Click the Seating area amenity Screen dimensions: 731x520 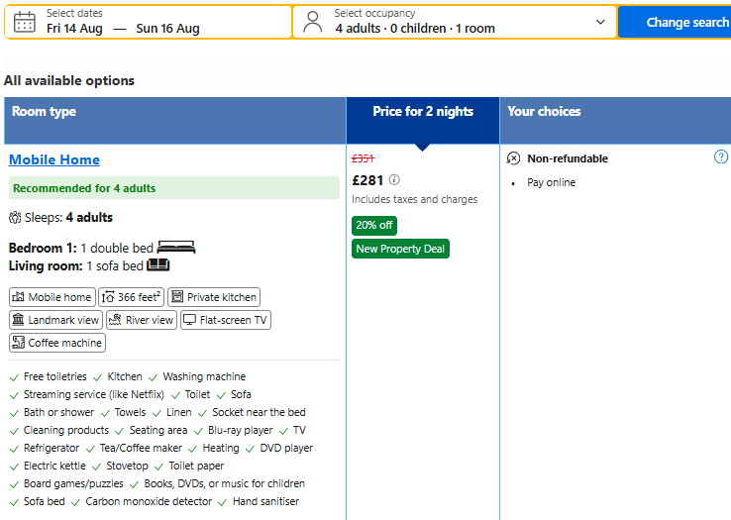click(x=158, y=430)
